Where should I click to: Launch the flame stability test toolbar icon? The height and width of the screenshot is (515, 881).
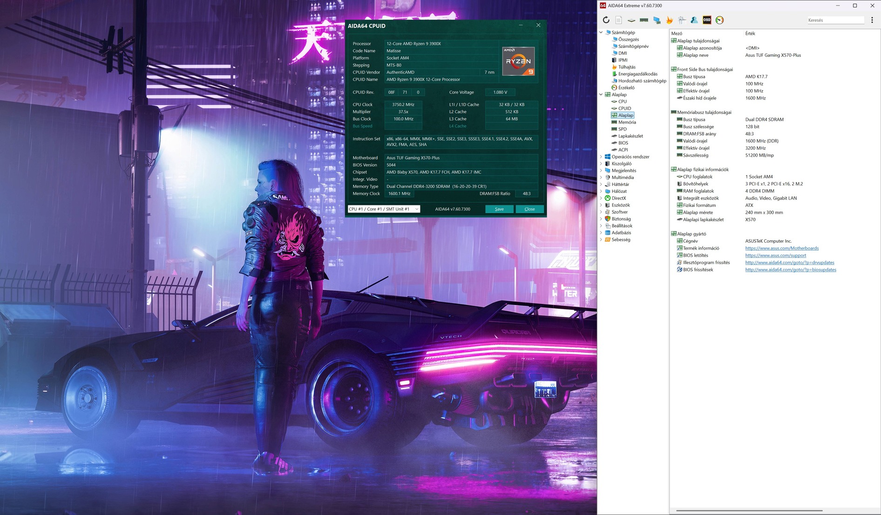coord(669,20)
